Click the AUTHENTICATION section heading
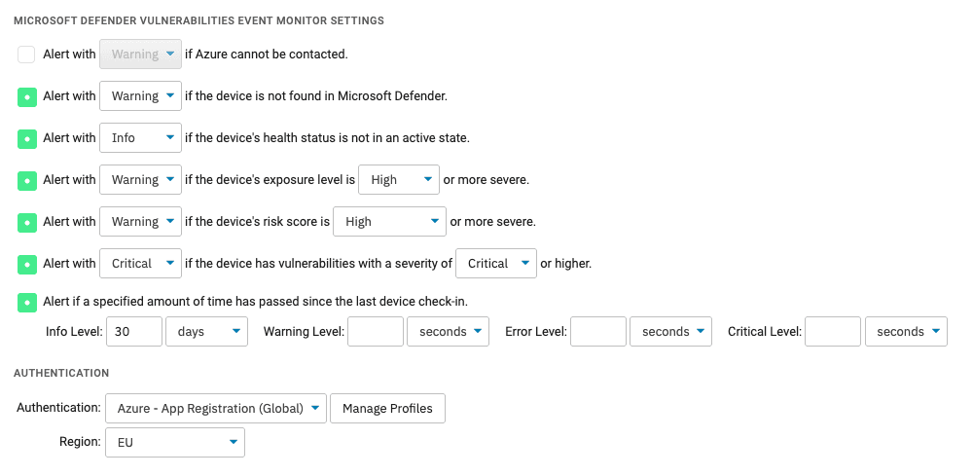The width and height of the screenshot is (973, 476). [61, 373]
